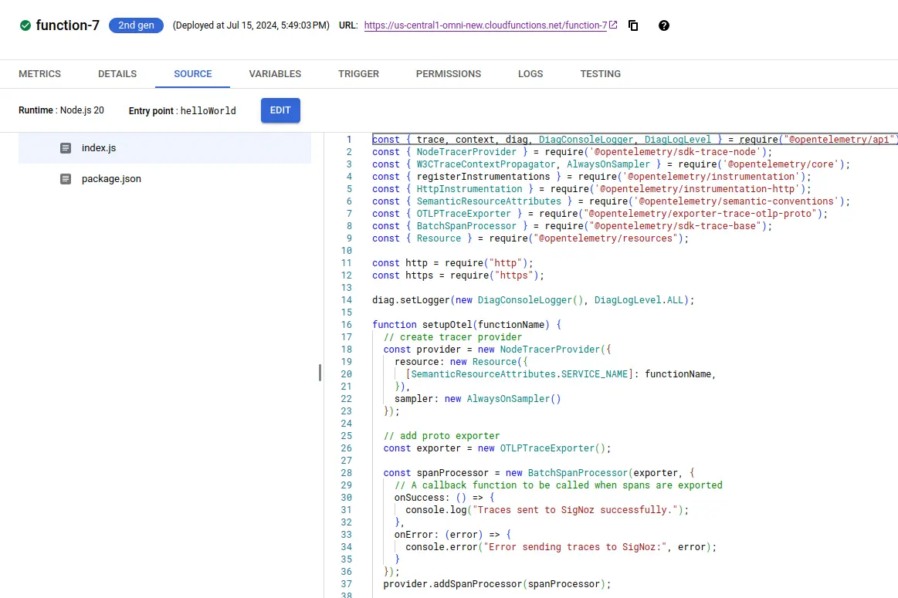898x598 pixels.
Task: Click line number 1 in the gutter
Action: click(349, 140)
